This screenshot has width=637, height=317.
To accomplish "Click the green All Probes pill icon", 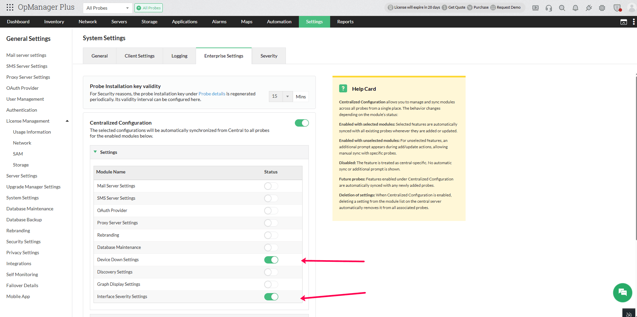I will pos(139,8).
